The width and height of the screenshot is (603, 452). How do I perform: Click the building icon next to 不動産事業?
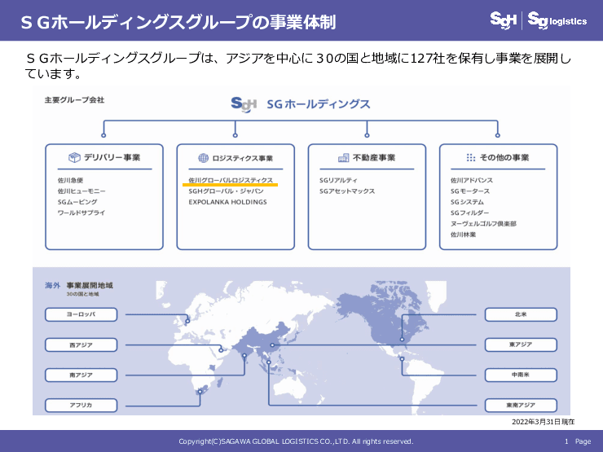343,157
